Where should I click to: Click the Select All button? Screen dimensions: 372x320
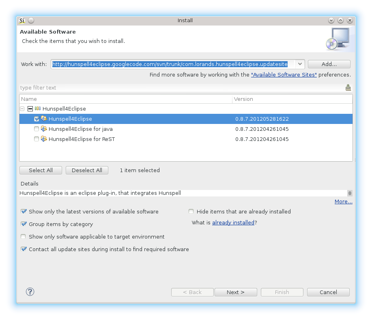click(x=41, y=170)
